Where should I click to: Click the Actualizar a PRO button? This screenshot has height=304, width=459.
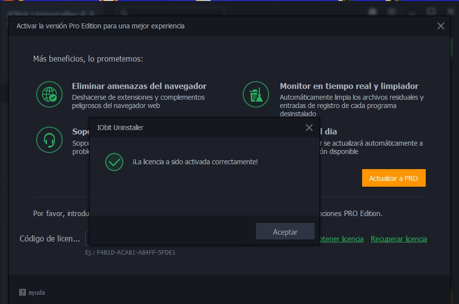click(394, 178)
